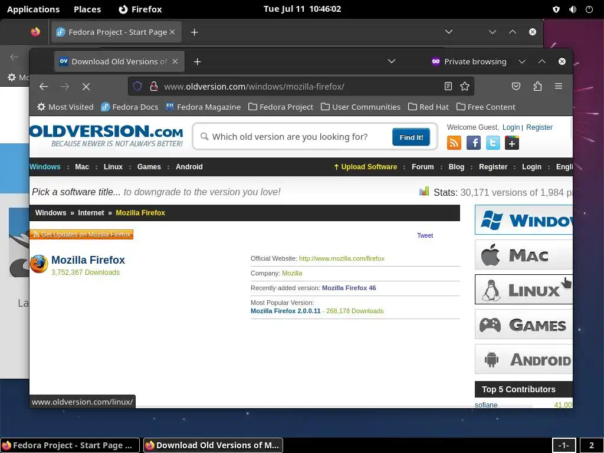This screenshot has height=453, width=604.
Task: Open the new tab plus in the background Fedora window
Action: coord(195,32)
